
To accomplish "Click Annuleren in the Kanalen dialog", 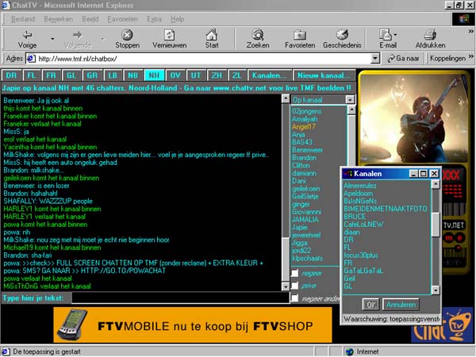I will pos(400,304).
